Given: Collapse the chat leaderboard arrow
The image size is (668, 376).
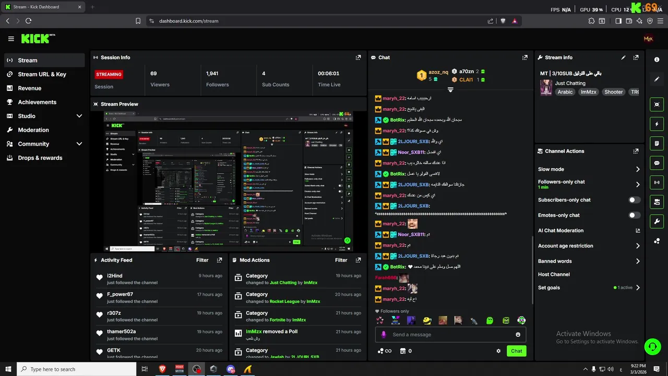Looking at the screenshot, I should 450,90.
